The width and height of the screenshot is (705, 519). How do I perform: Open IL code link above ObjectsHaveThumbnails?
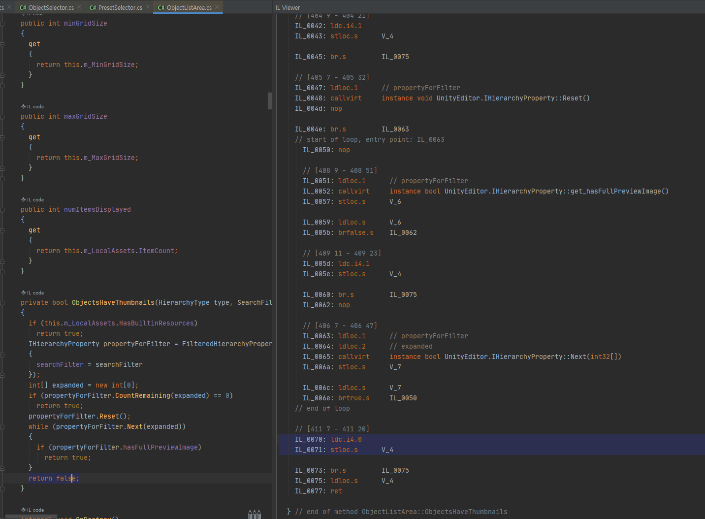coord(32,292)
